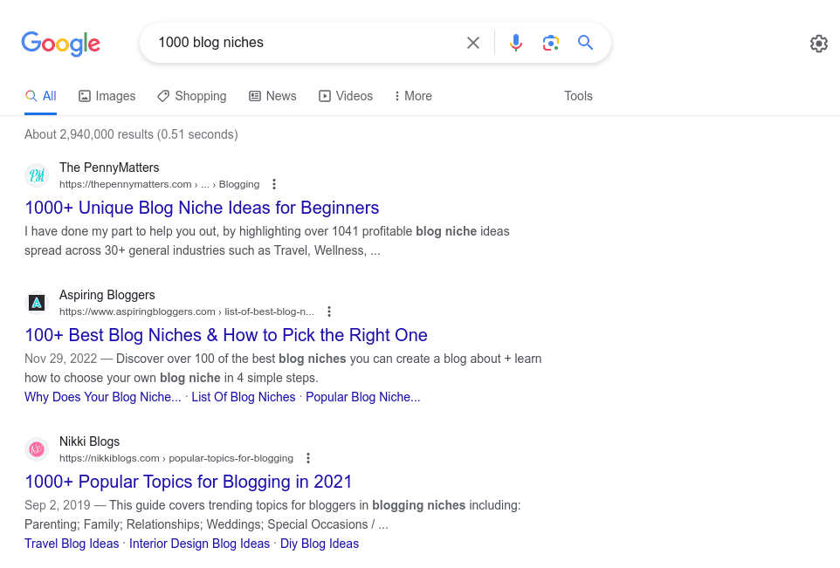Open '1000+ Popular Topics for Blogging in 2021'
Image resolution: width=840 pixels, height=568 pixels.
tap(188, 482)
